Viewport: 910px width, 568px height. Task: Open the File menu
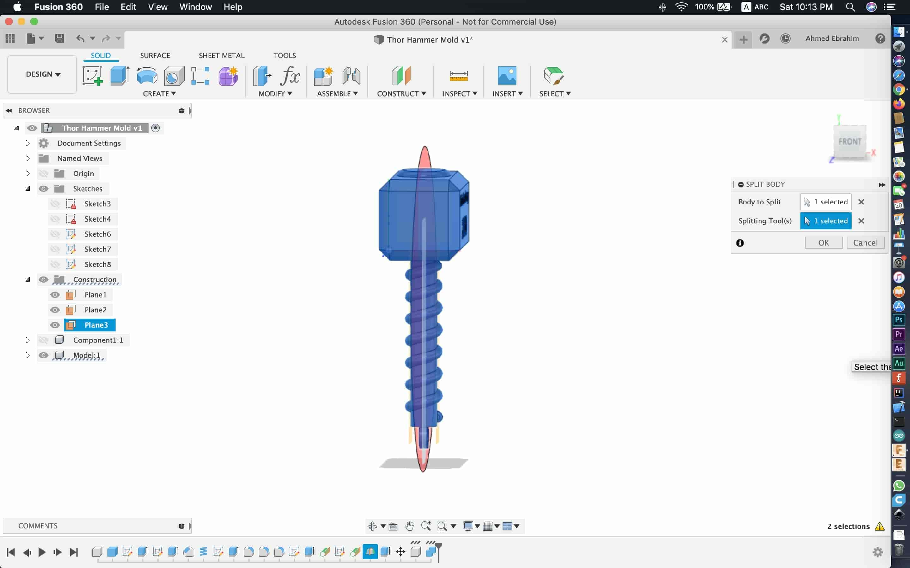click(101, 7)
